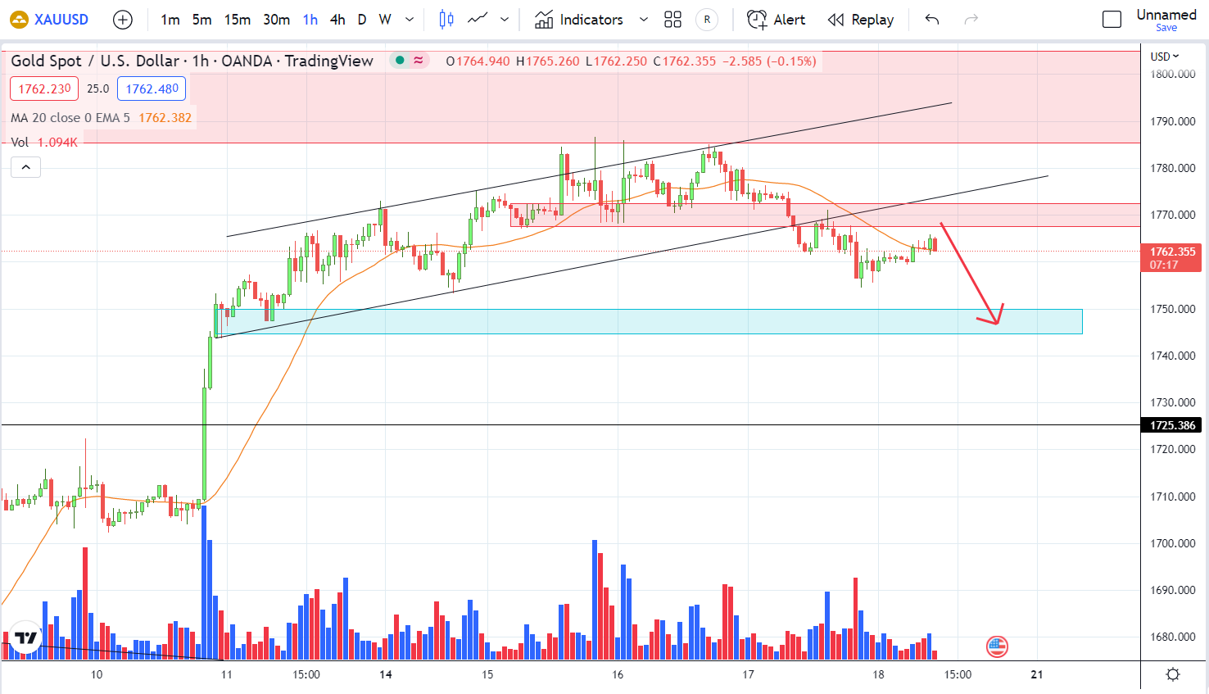Screen dimensions: 1209x694
Task: Click the spread value 25.0
Action: (98, 88)
